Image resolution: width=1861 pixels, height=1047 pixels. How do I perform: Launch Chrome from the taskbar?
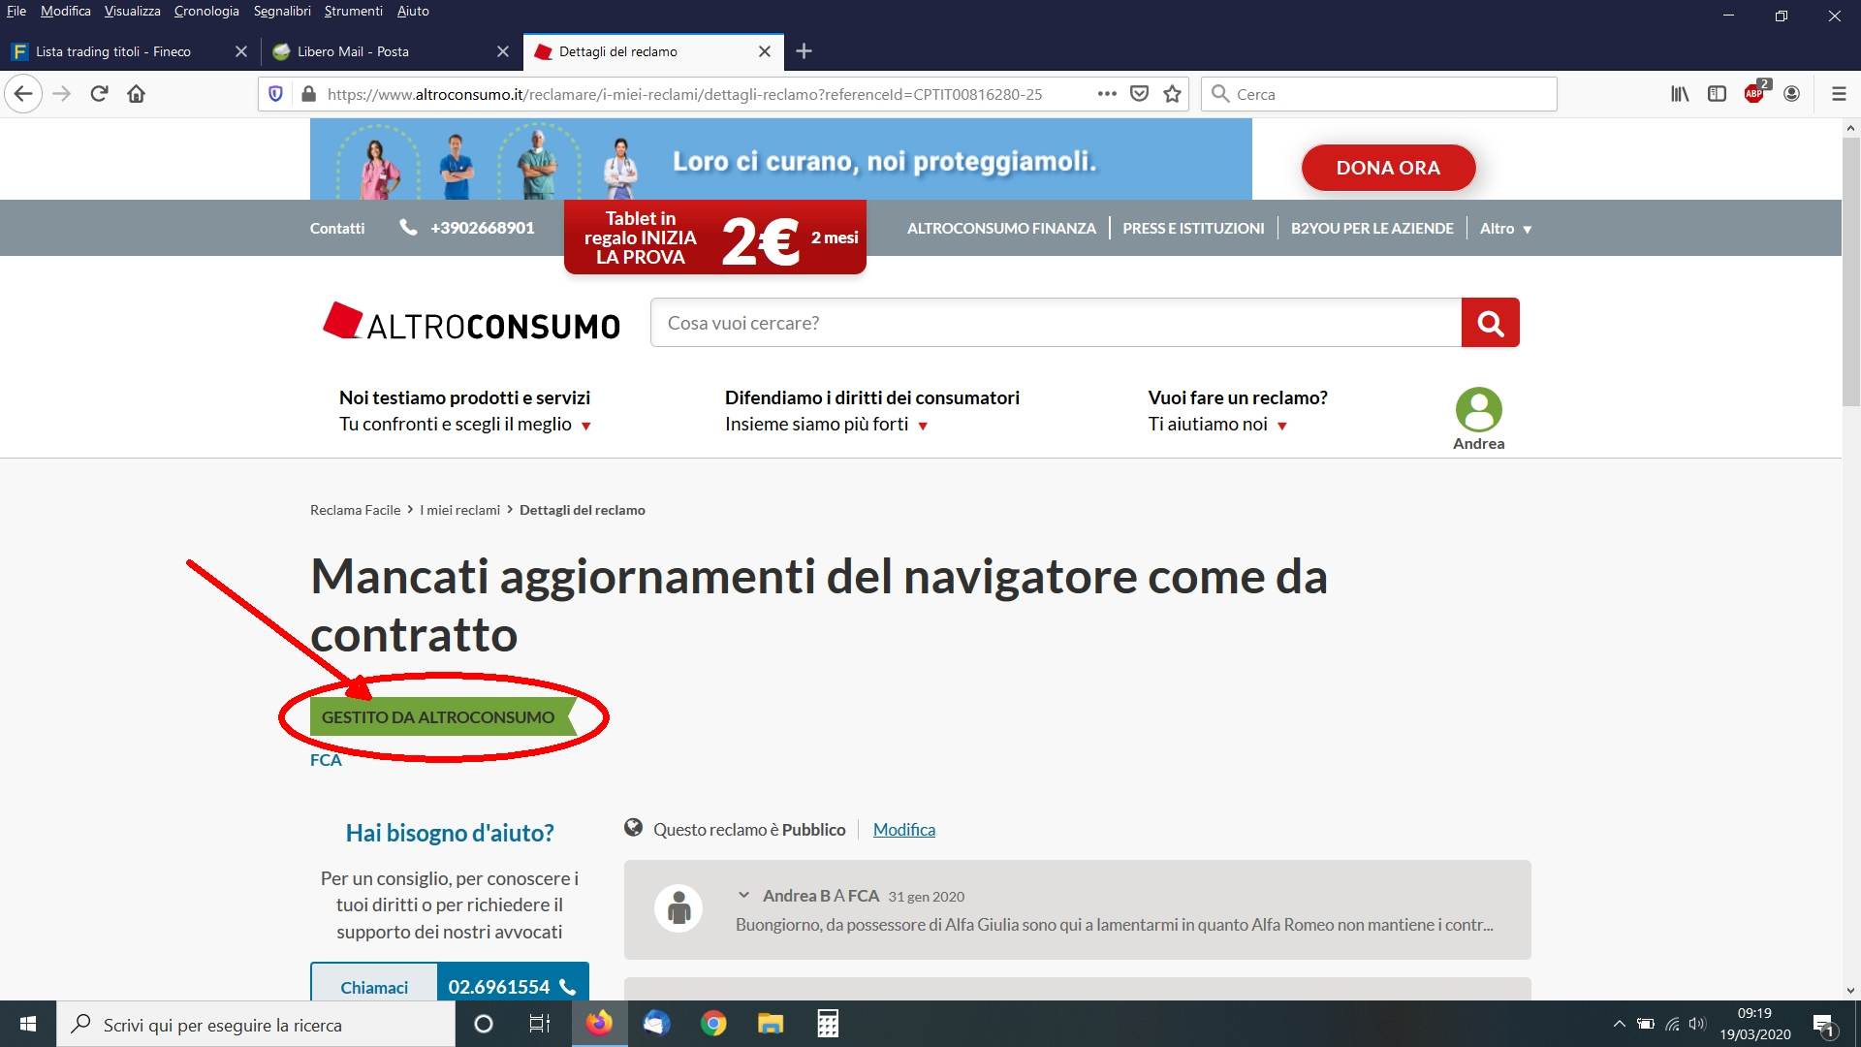tap(713, 1024)
